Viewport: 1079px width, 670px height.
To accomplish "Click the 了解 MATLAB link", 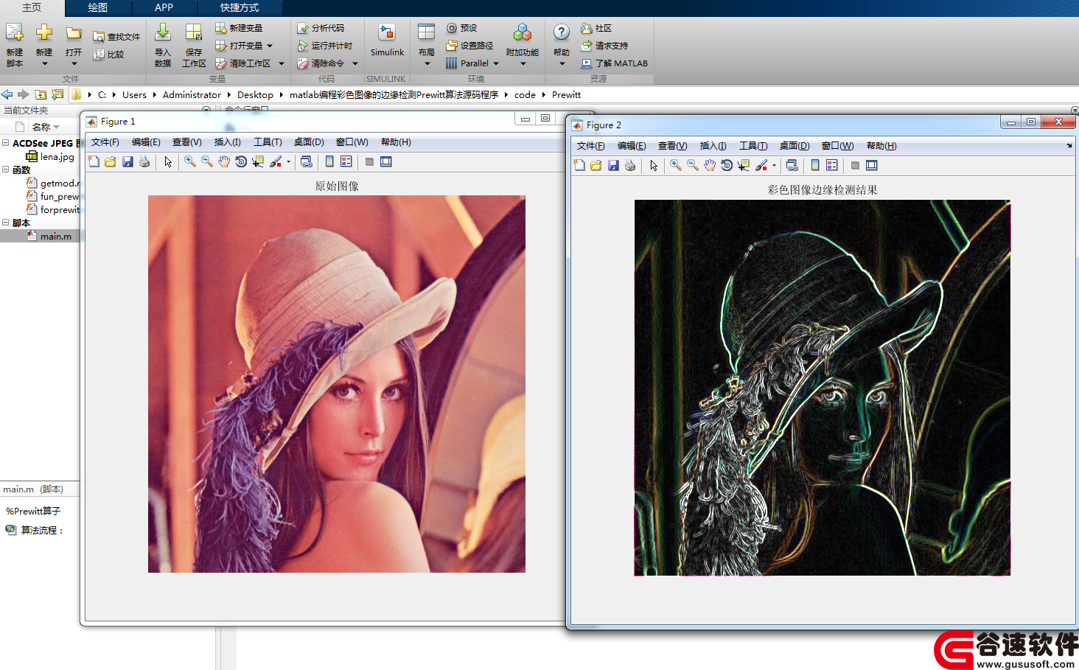I will pyautogui.click(x=615, y=63).
